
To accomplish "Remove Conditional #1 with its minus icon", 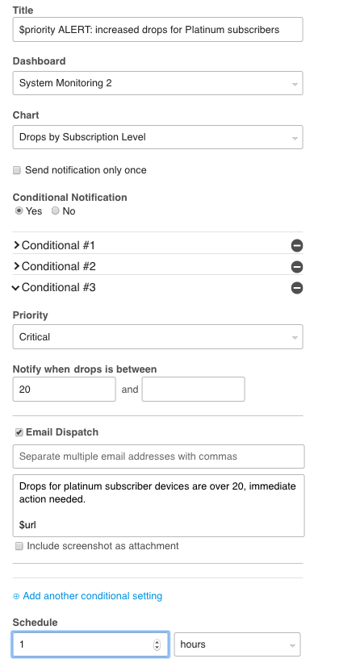I will click(297, 245).
